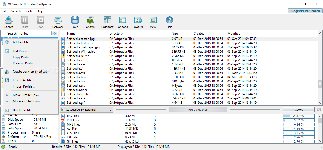Screen dimensions: 323x150
Task: Click the file icon of Softpedia.exe
Action: point(63,98)
